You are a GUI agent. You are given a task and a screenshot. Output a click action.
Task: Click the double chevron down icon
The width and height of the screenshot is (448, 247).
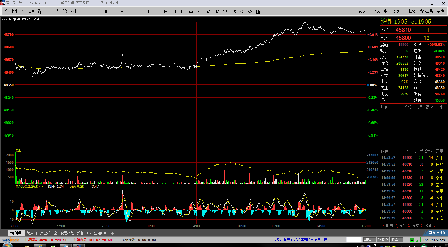[x=242, y=11]
